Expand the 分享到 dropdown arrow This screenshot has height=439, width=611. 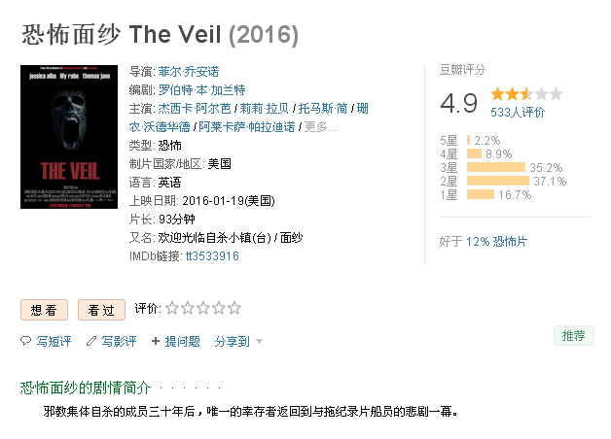pyautogui.click(x=259, y=342)
